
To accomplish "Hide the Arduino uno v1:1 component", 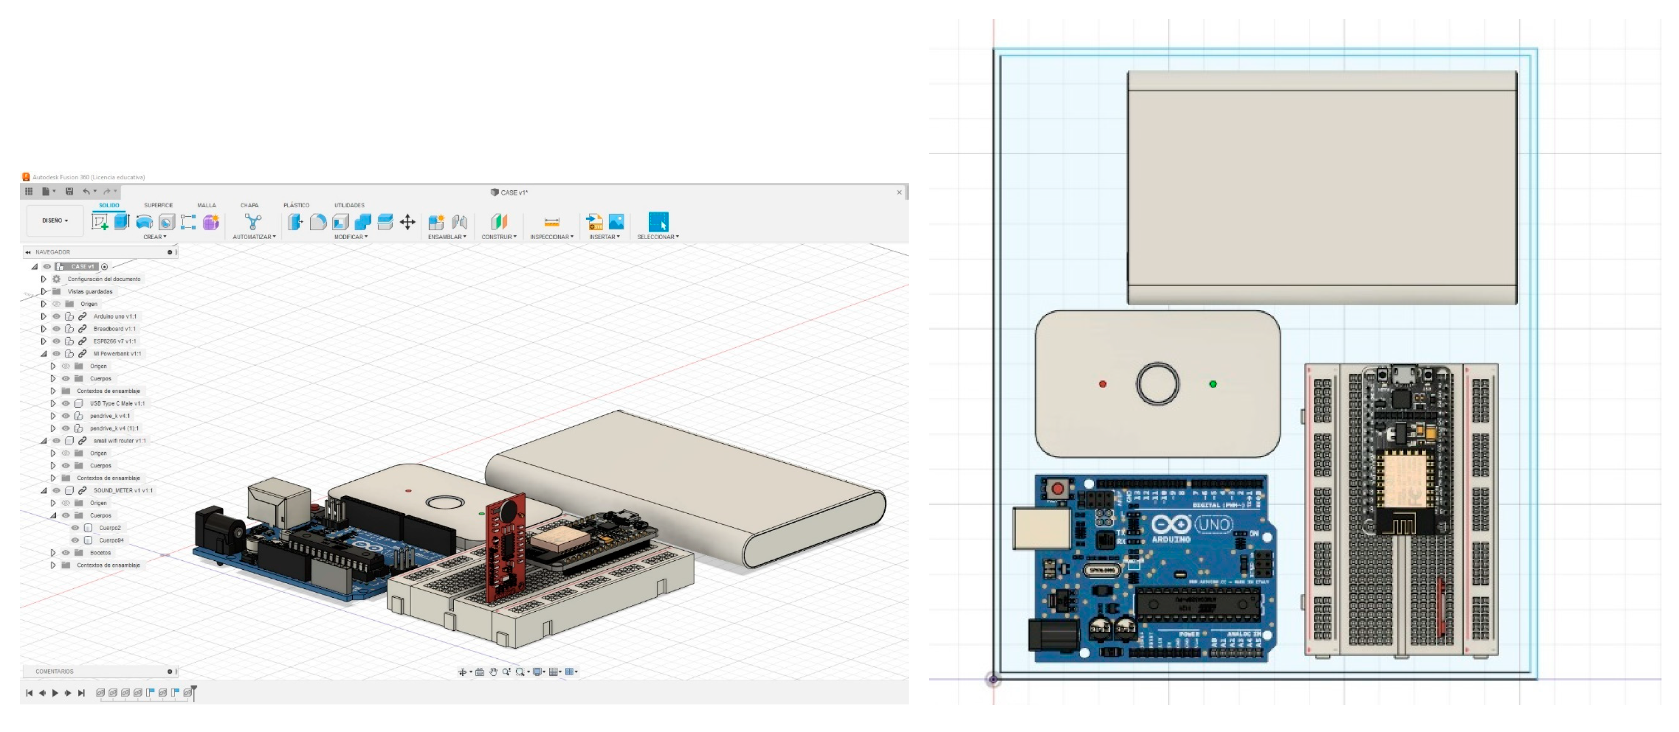I will coord(57,316).
